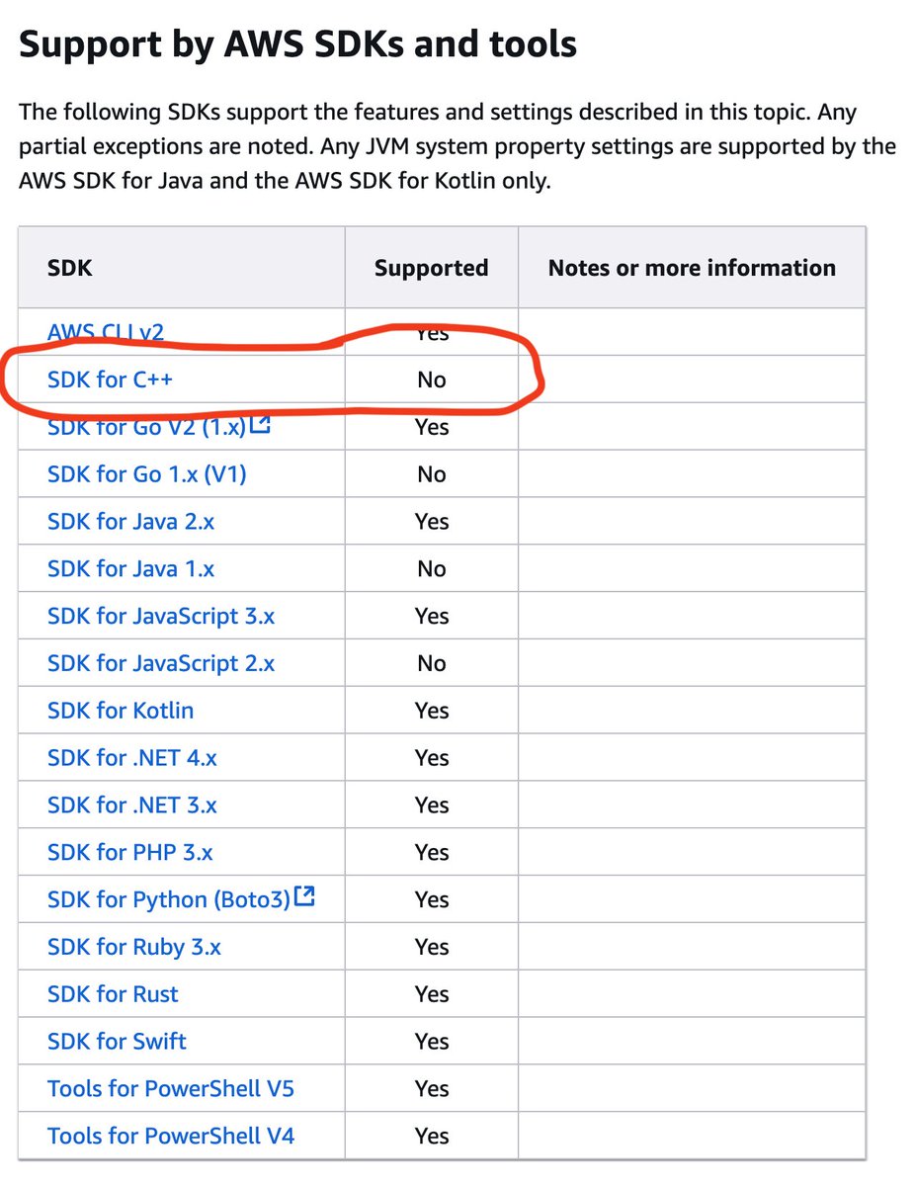Open Tools for PowerShell V5 link
Viewport: 915px width, 1186px height.
tap(171, 1089)
